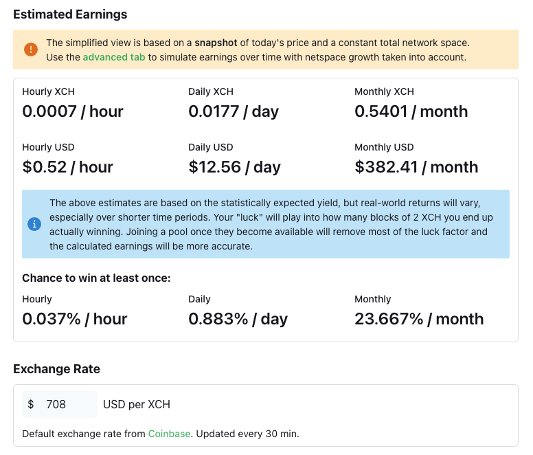Click the 0.037% / hour win chance

click(75, 319)
